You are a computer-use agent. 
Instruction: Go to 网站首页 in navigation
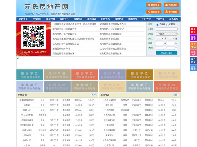click(23, 19)
